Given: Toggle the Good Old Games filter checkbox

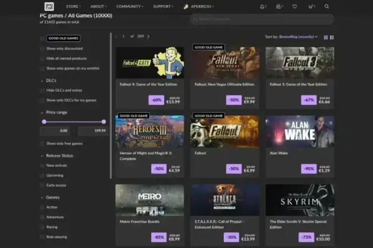Looking at the screenshot, I should [x=42, y=38].
